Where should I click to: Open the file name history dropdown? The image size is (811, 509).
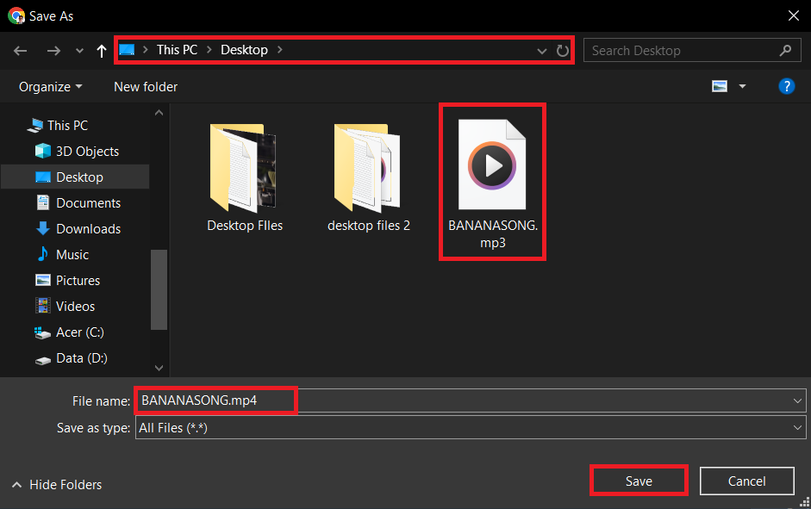797,400
